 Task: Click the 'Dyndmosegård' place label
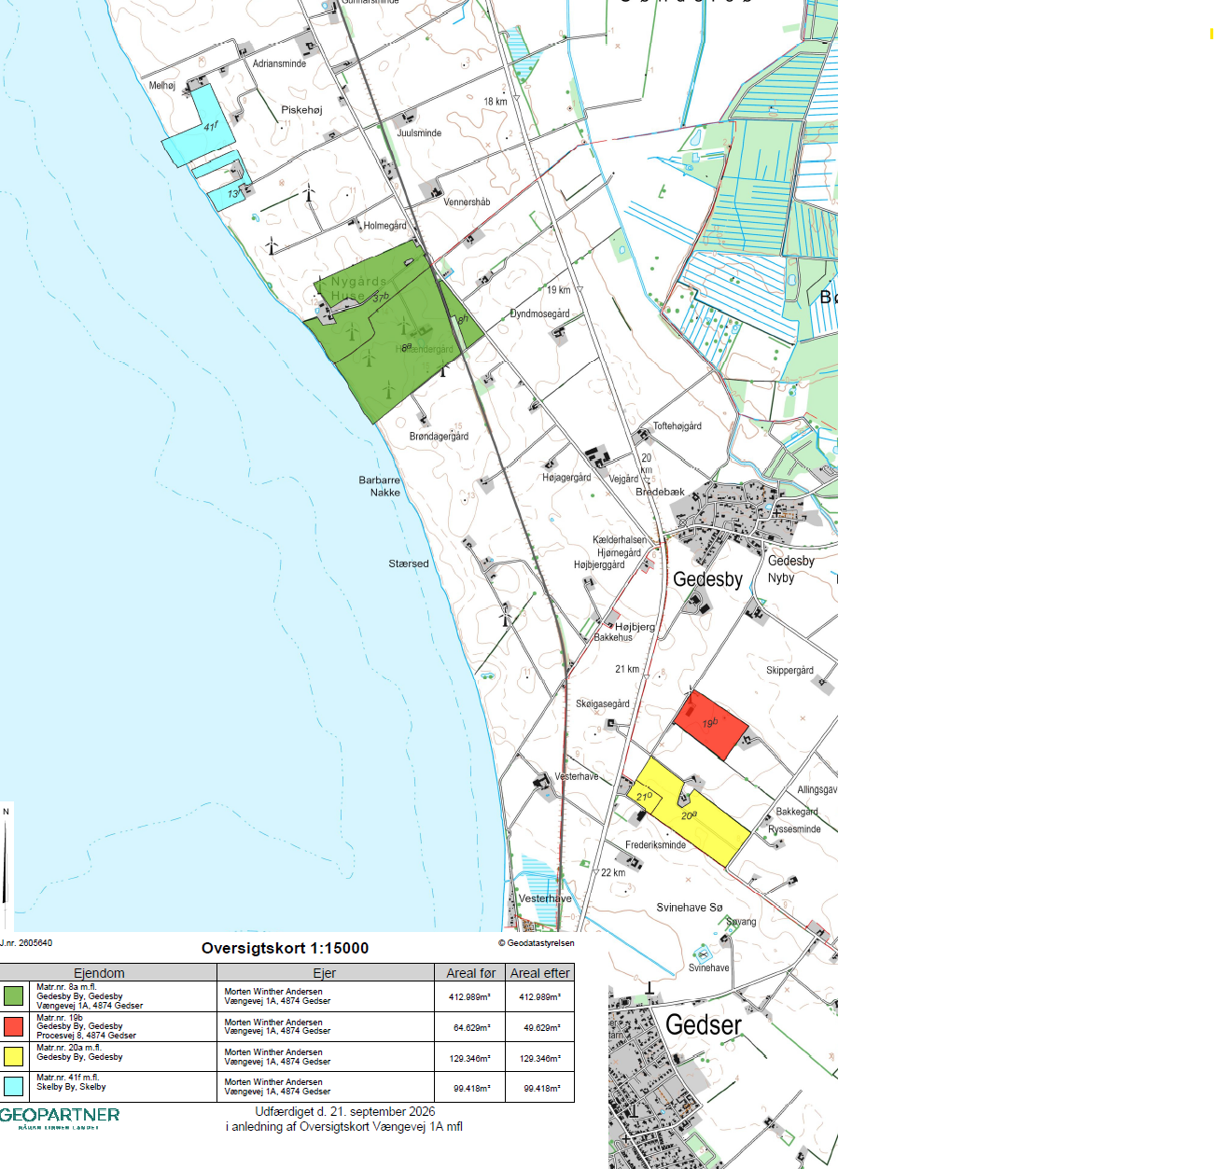539,313
